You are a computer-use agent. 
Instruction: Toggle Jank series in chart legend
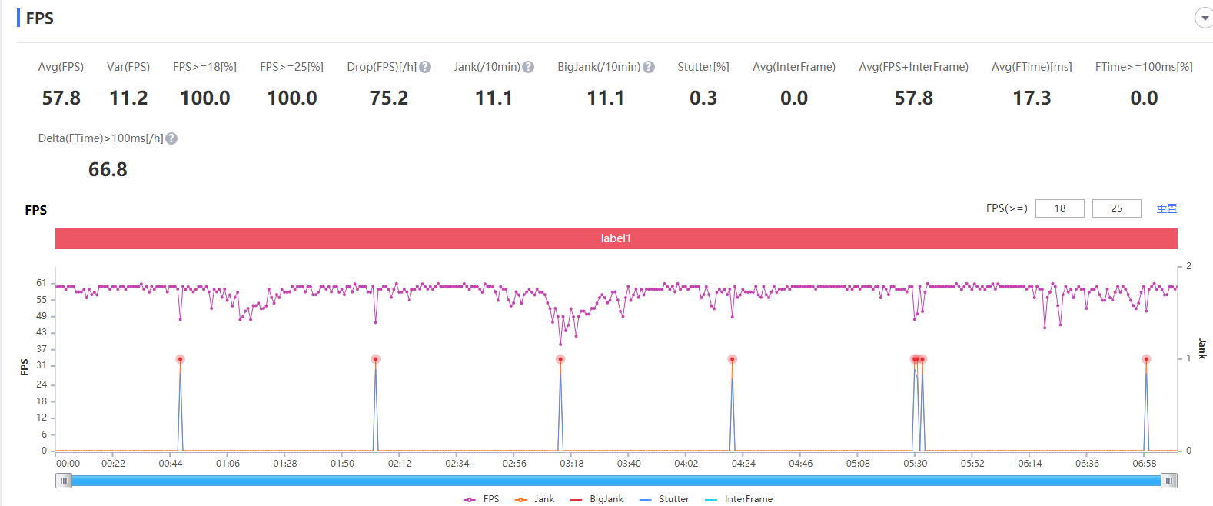(534, 499)
